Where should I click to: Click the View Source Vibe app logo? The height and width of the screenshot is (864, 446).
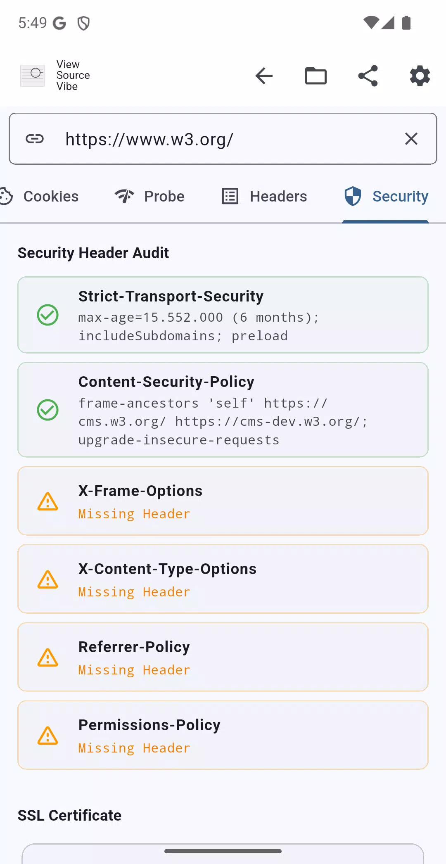click(33, 76)
